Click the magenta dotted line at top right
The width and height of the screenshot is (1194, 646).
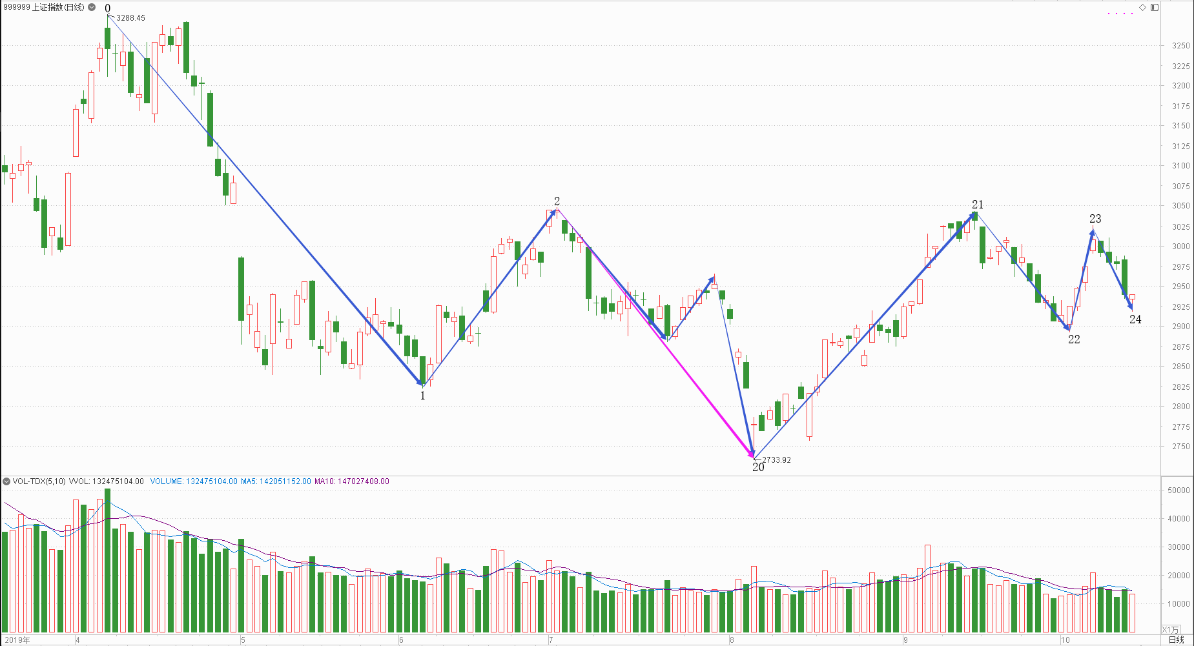[x=1120, y=14]
